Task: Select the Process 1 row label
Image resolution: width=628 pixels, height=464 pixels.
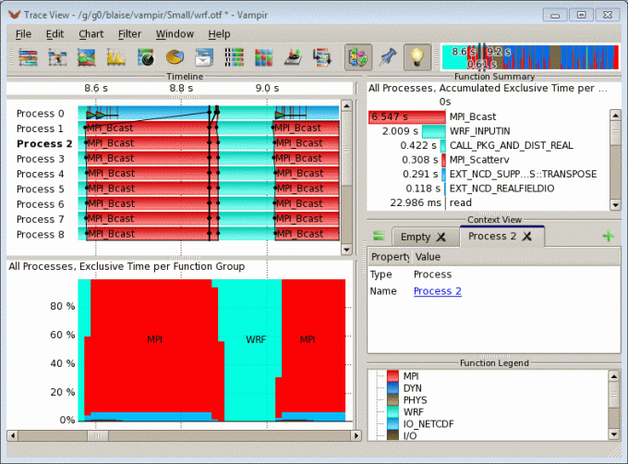Action: [x=40, y=128]
